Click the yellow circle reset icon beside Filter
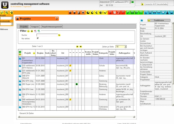Viewport: 174px width, 124px height. (x=28, y=31)
